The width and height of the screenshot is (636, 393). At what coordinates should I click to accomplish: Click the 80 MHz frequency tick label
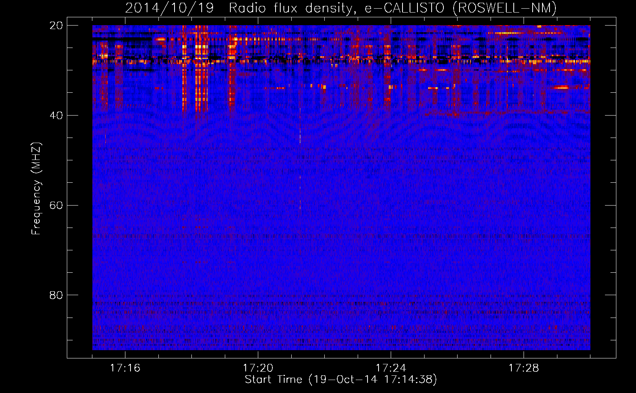point(56,295)
